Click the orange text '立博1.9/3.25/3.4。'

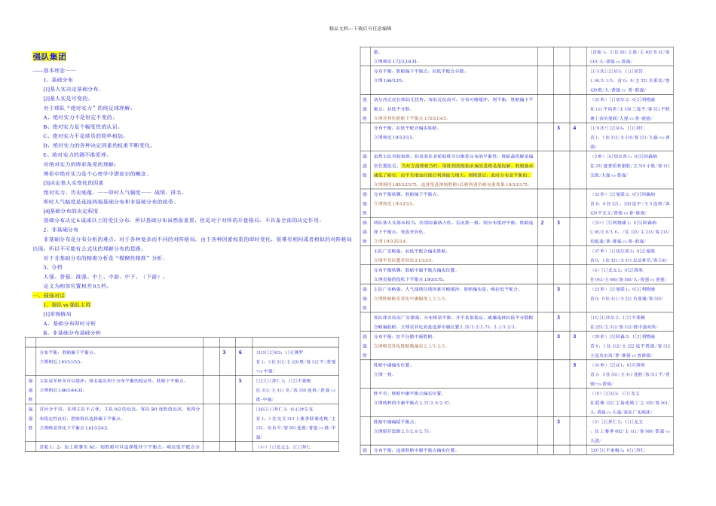pyautogui.click(x=390, y=241)
